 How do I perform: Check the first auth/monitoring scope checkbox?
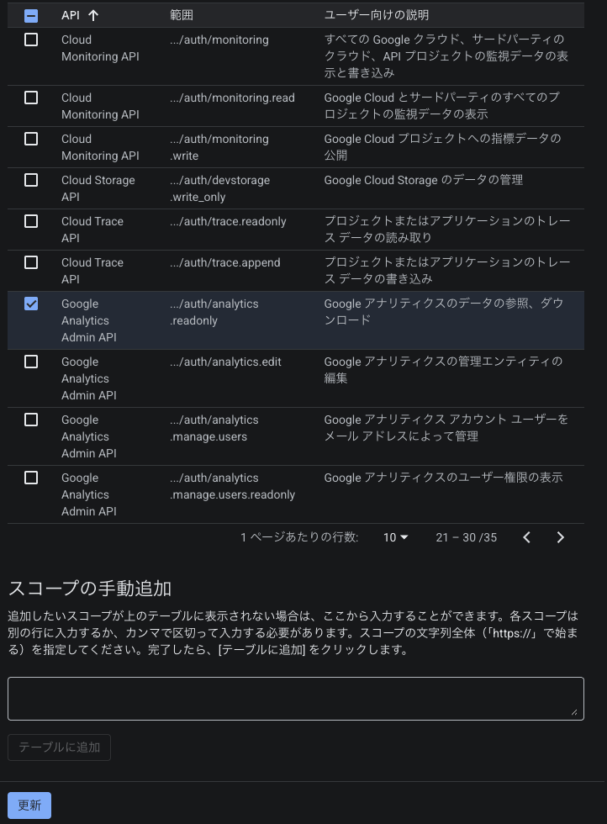coord(31,40)
